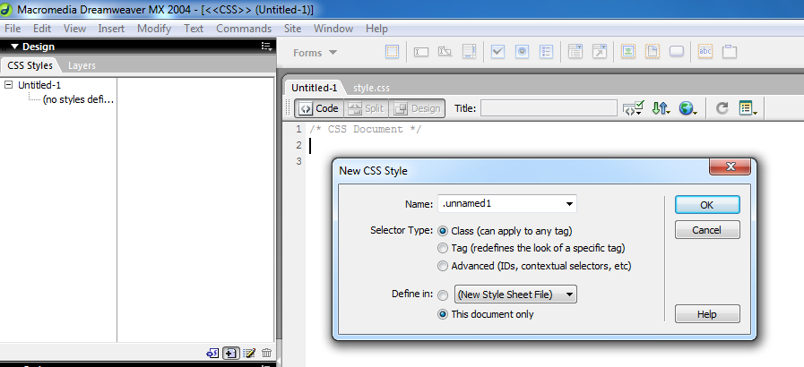
Task: Click New CSS Style icon in panel
Action: click(x=231, y=353)
